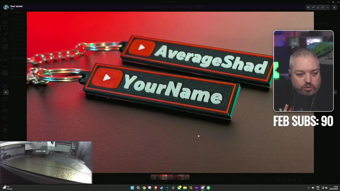Download the image via download icon
The width and height of the screenshot is (340, 191).
tap(318, 7)
